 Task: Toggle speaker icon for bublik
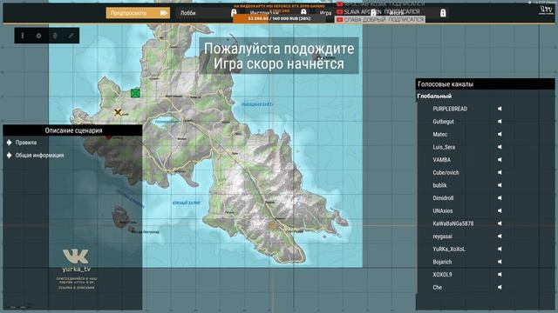pyautogui.click(x=500, y=185)
